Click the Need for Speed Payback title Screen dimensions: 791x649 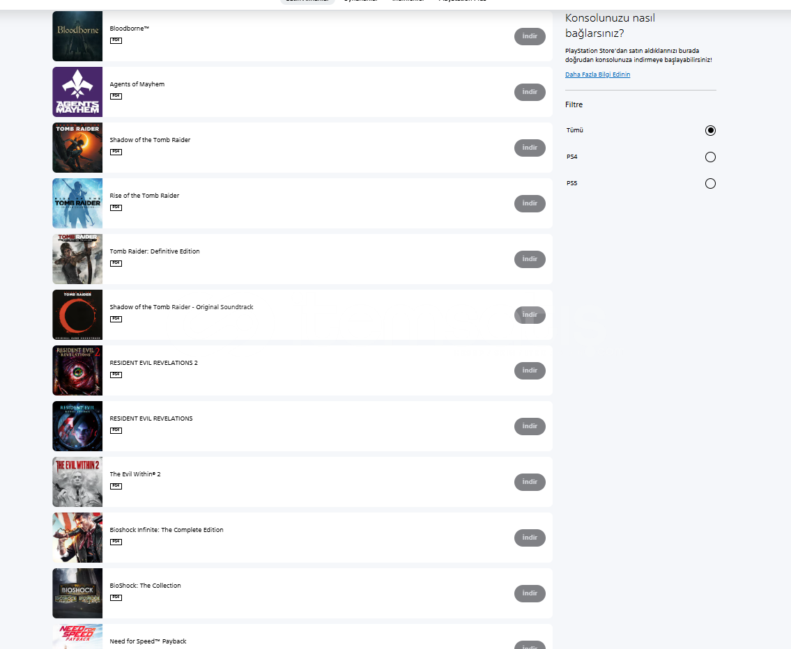(x=148, y=641)
